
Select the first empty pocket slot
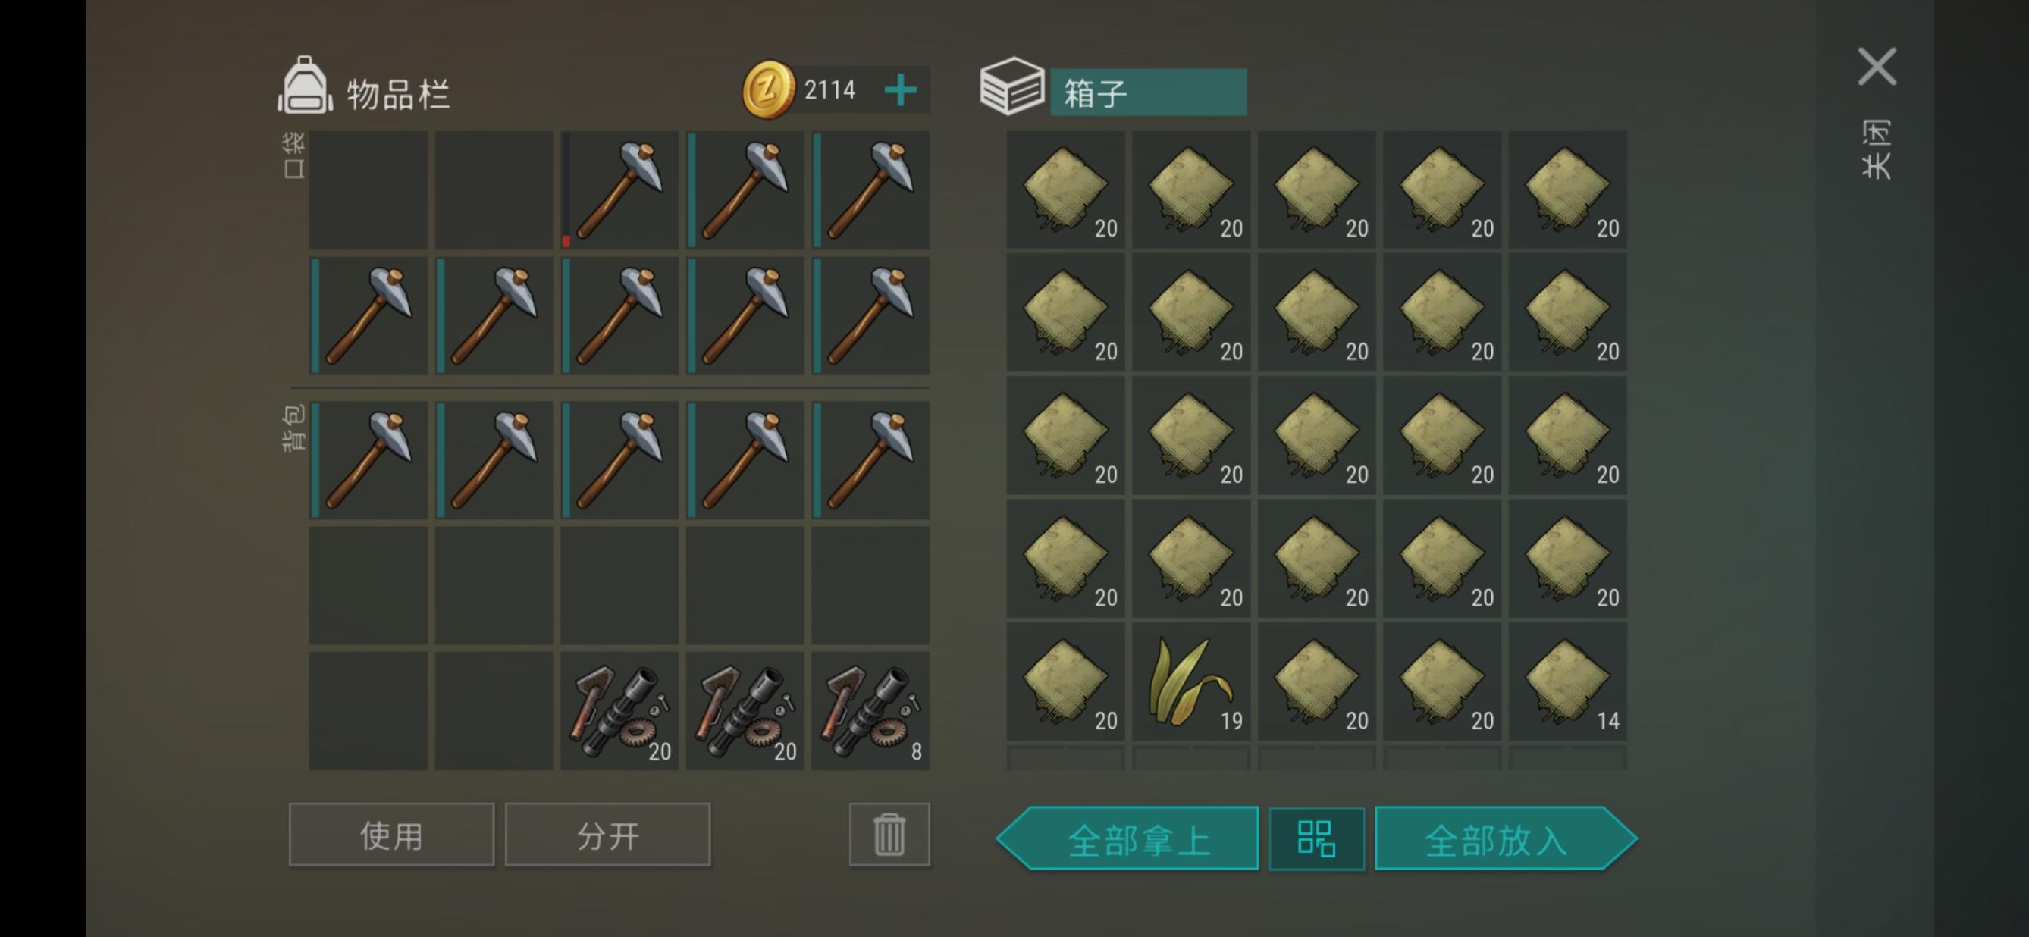coord(368,190)
